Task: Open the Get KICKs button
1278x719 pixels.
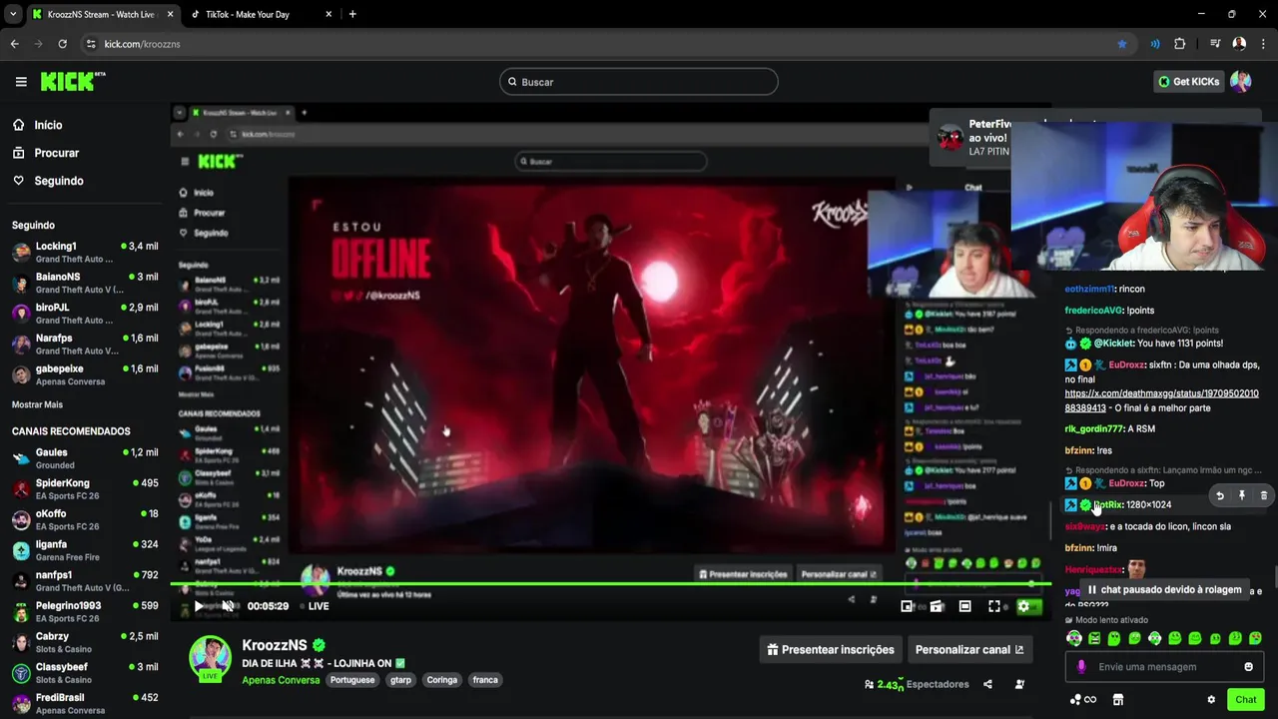Action: 1189,82
